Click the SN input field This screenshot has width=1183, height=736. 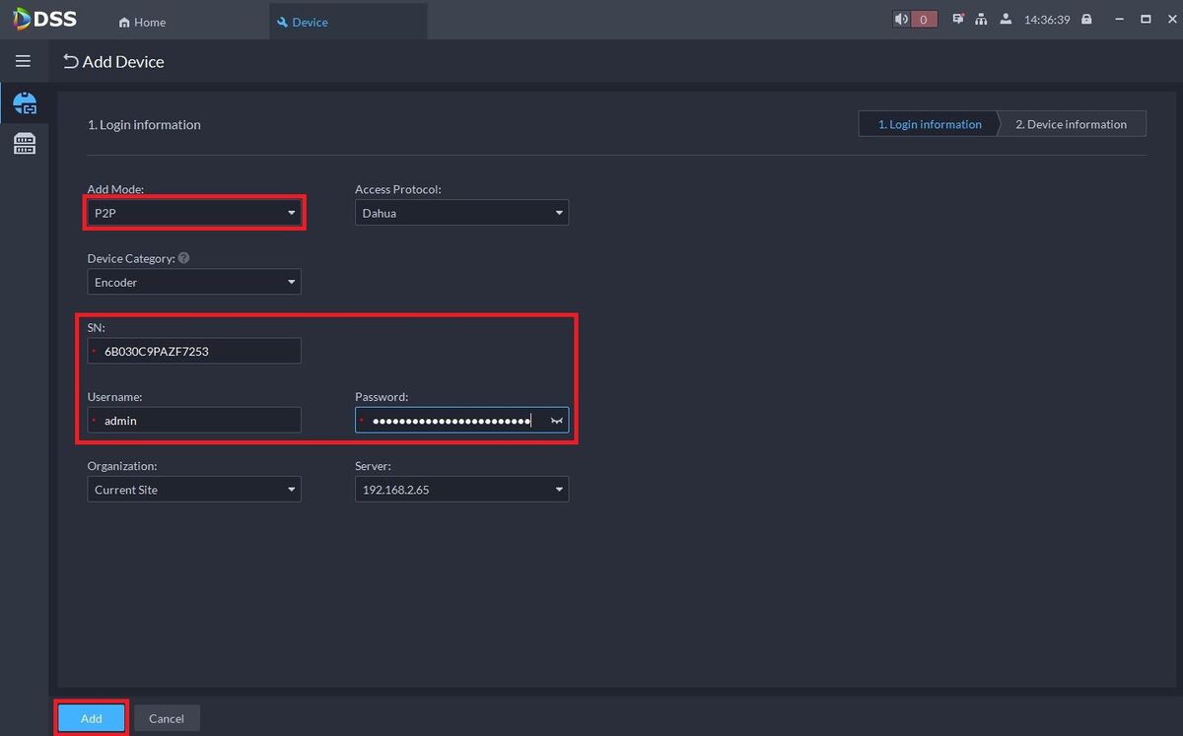[x=194, y=351]
